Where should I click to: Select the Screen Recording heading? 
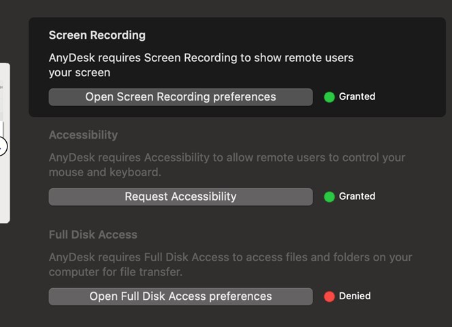pos(97,35)
